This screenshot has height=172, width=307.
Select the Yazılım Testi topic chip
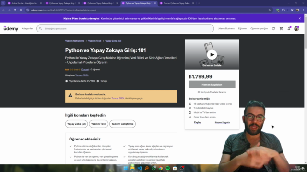98,124
